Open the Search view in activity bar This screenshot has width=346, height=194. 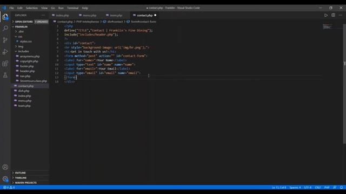[x=5, y=28]
